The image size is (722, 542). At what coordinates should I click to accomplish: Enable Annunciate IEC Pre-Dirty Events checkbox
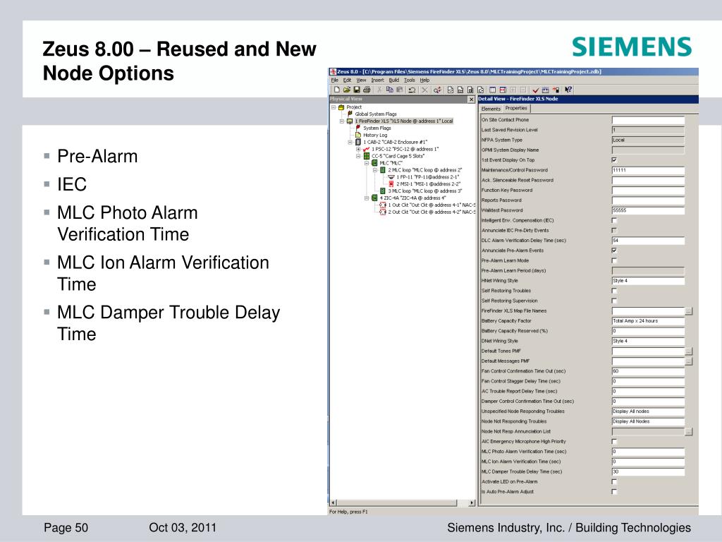tap(614, 231)
